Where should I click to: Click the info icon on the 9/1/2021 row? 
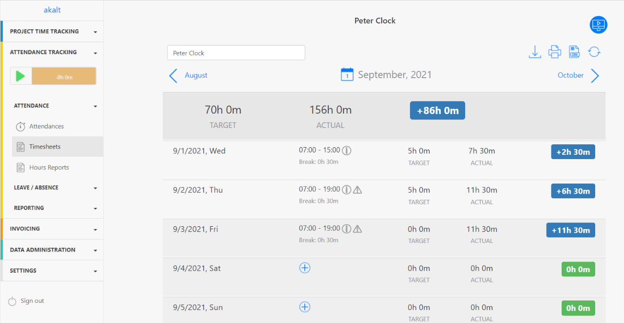[347, 150]
